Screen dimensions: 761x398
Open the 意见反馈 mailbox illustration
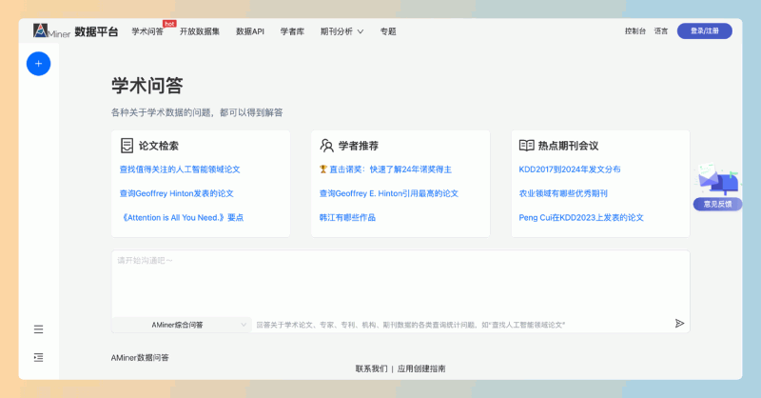tap(718, 179)
